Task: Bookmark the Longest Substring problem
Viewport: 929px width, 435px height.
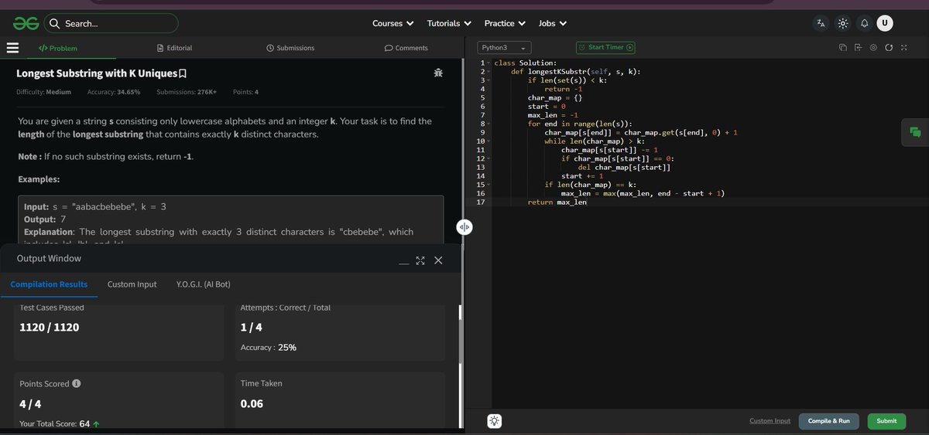Action: pos(183,74)
